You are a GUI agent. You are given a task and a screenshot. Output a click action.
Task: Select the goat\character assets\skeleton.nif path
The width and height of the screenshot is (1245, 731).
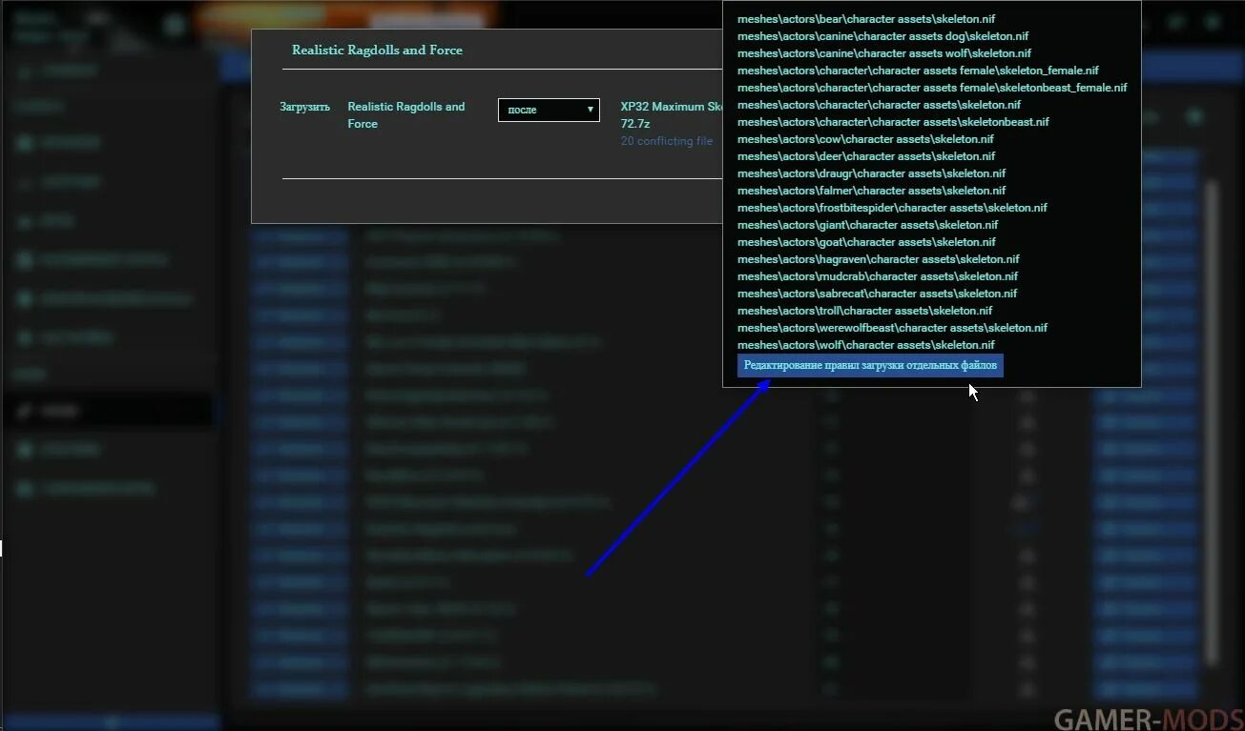coord(866,242)
